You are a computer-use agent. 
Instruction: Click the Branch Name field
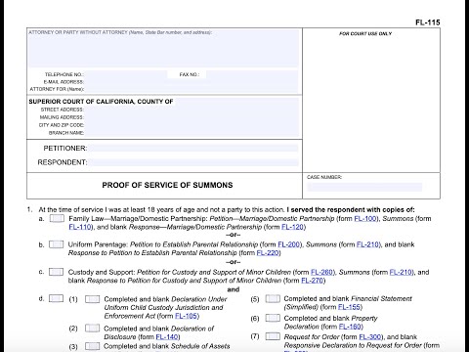tap(192, 133)
